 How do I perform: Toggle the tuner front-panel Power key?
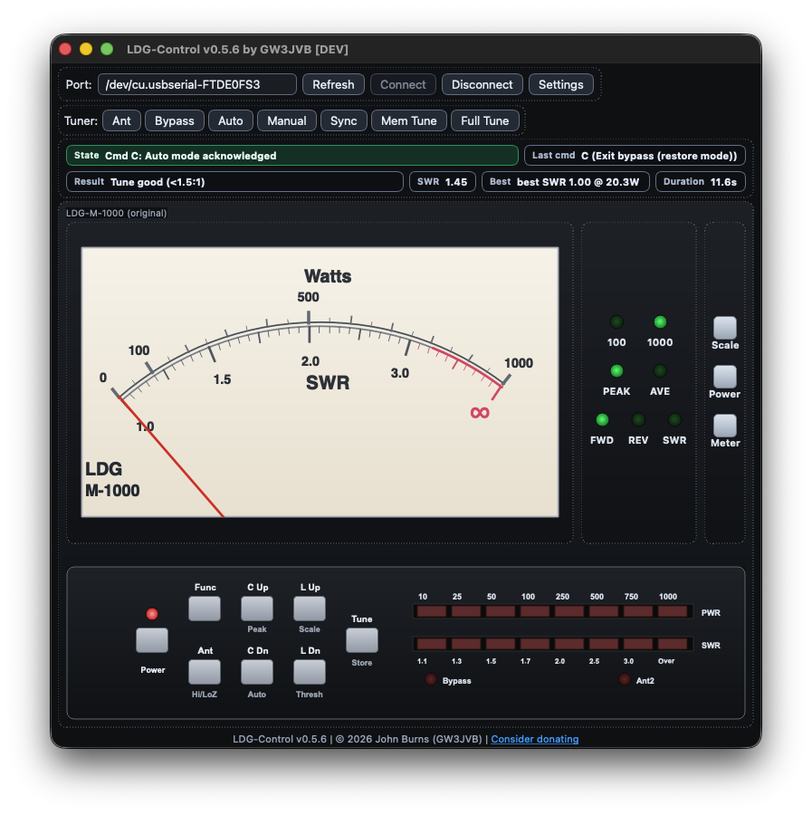click(152, 640)
